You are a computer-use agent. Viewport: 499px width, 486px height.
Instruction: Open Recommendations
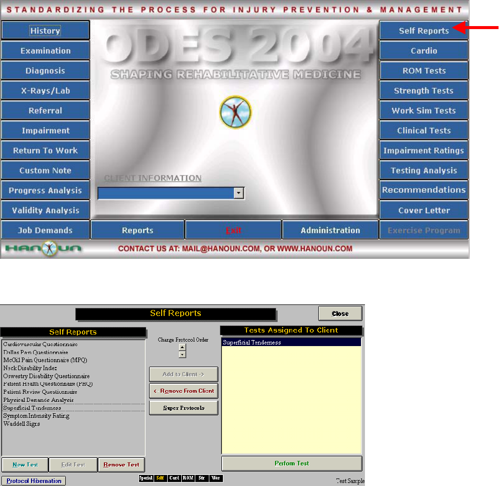point(424,191)
